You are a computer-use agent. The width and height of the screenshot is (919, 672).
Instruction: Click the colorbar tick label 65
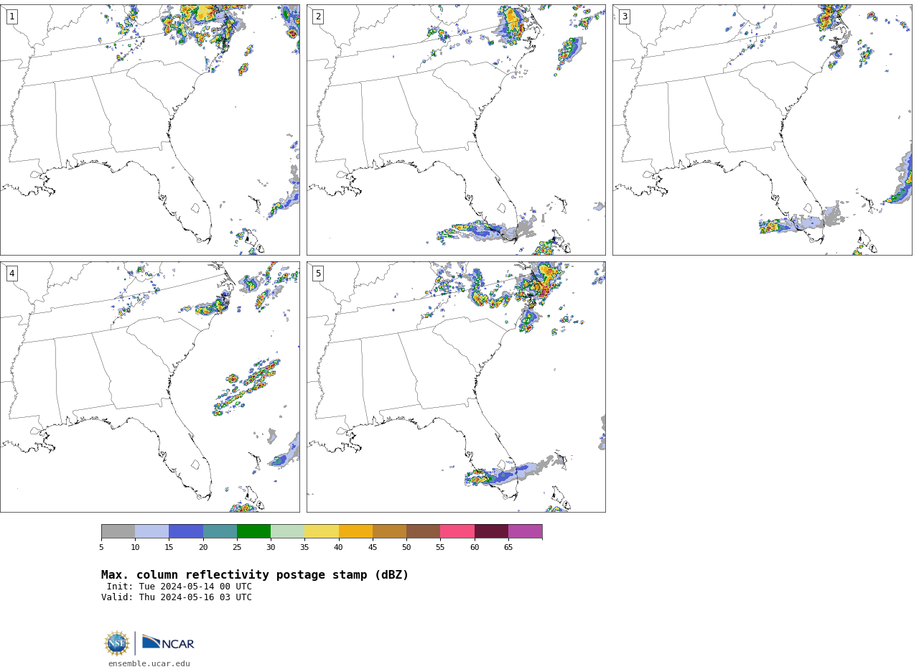(508, 548)
